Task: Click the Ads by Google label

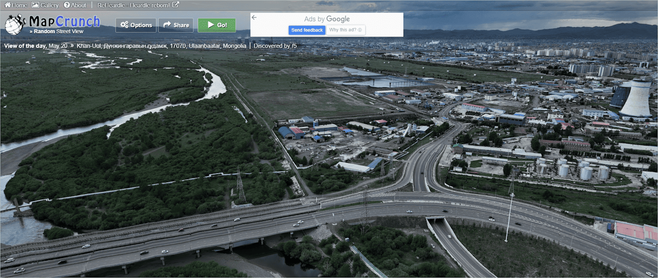Action: (x=327, y=19)
